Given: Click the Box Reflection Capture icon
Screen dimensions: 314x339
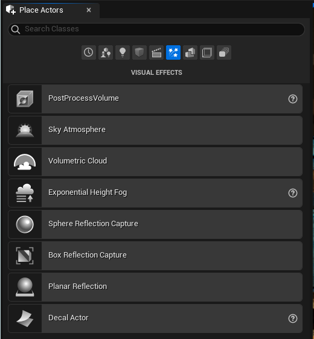Looking at the screenshot, I should 25,256.
